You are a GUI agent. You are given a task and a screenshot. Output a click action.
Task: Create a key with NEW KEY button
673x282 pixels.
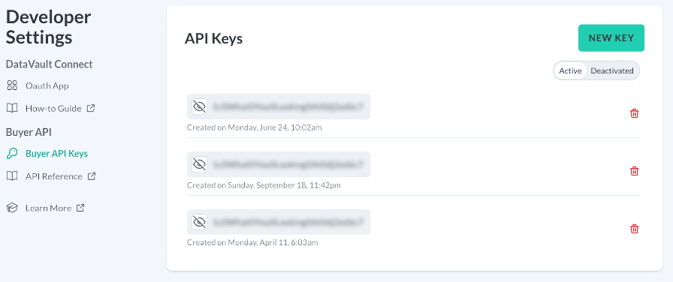[611, 37]
